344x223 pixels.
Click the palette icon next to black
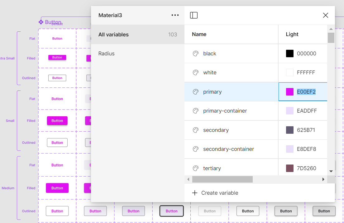click(x=196, y=53)
